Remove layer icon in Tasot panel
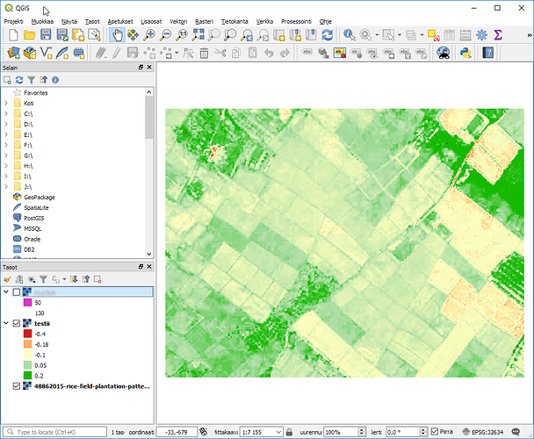The image size is (534, 439). click(97, 279)
